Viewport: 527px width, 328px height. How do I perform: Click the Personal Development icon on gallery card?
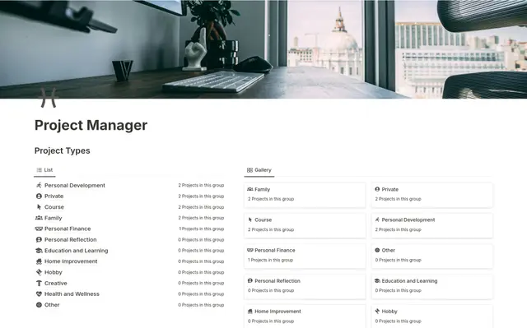tap(377, 219)
